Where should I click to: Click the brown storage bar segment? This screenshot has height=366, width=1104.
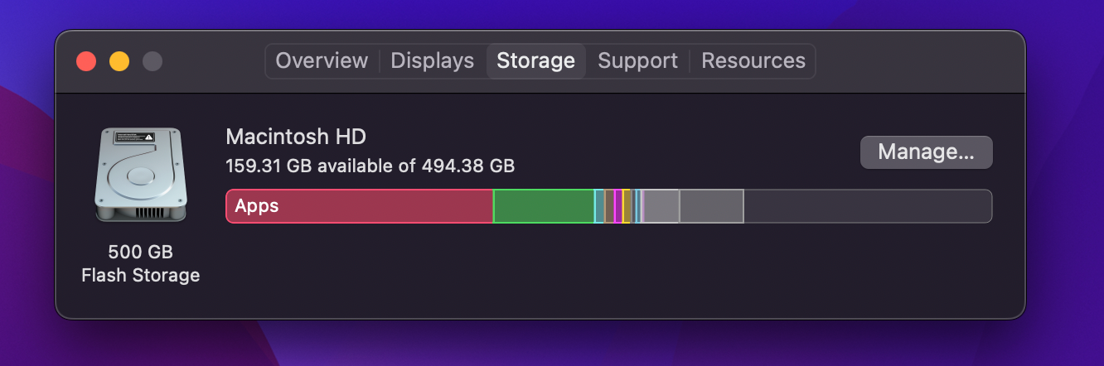(608, 206)
